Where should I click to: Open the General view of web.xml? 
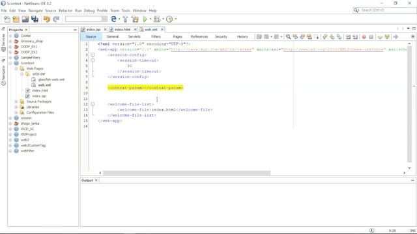113,36
